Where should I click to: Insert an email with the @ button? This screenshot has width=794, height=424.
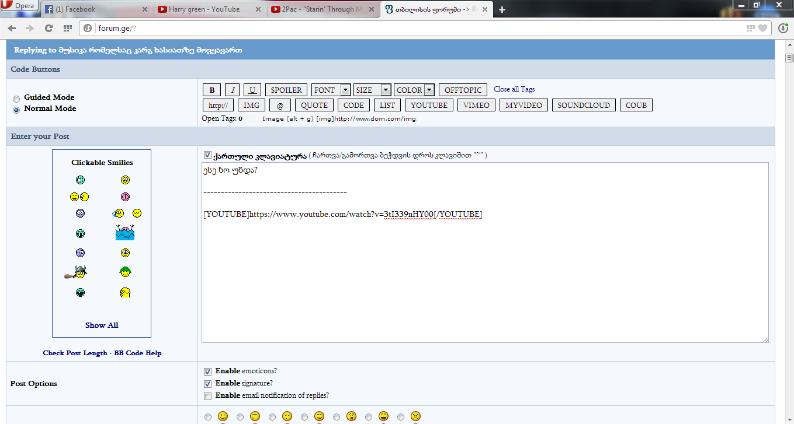pos(280,106)
